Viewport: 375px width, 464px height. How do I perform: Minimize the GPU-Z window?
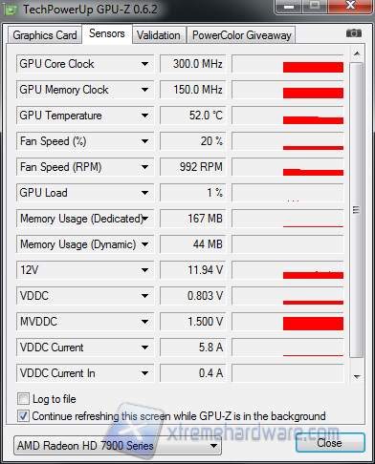[x=289, y=7]
